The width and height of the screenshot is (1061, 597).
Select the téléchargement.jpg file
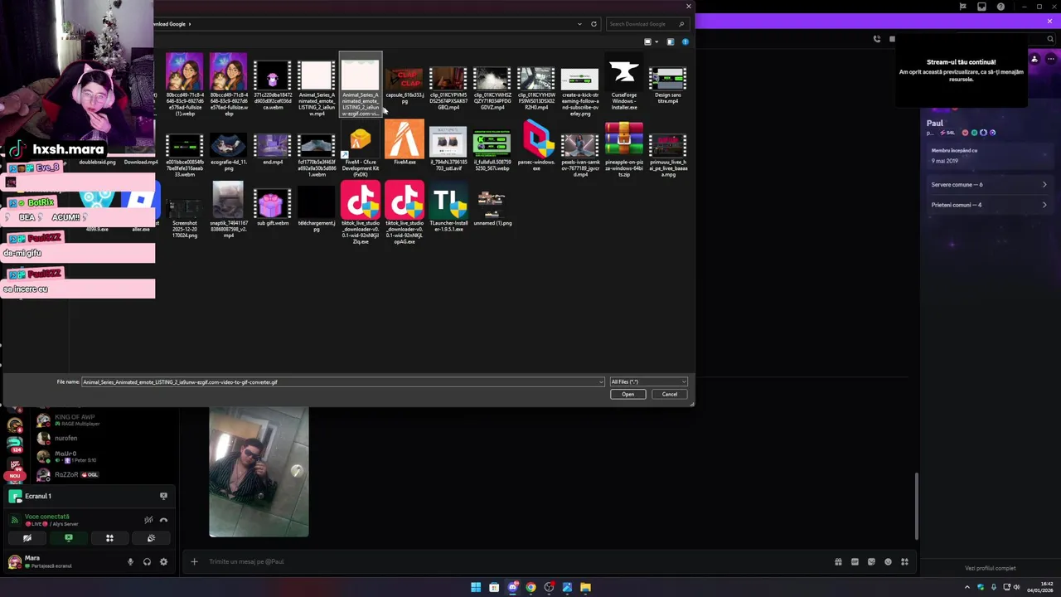pyautogui.click(x=317, y=208)
